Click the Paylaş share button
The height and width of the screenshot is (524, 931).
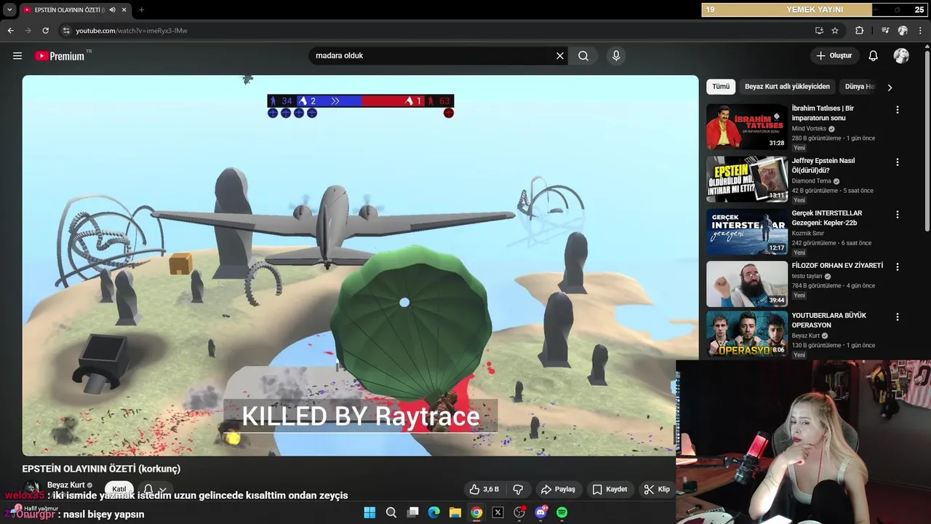pos(558,489)
